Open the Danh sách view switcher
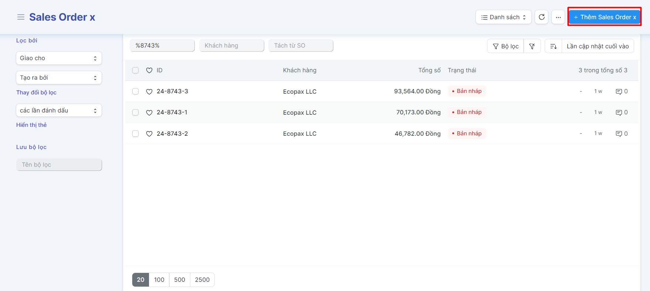Viewport: 650px width, 291px height. coord(503,17)
